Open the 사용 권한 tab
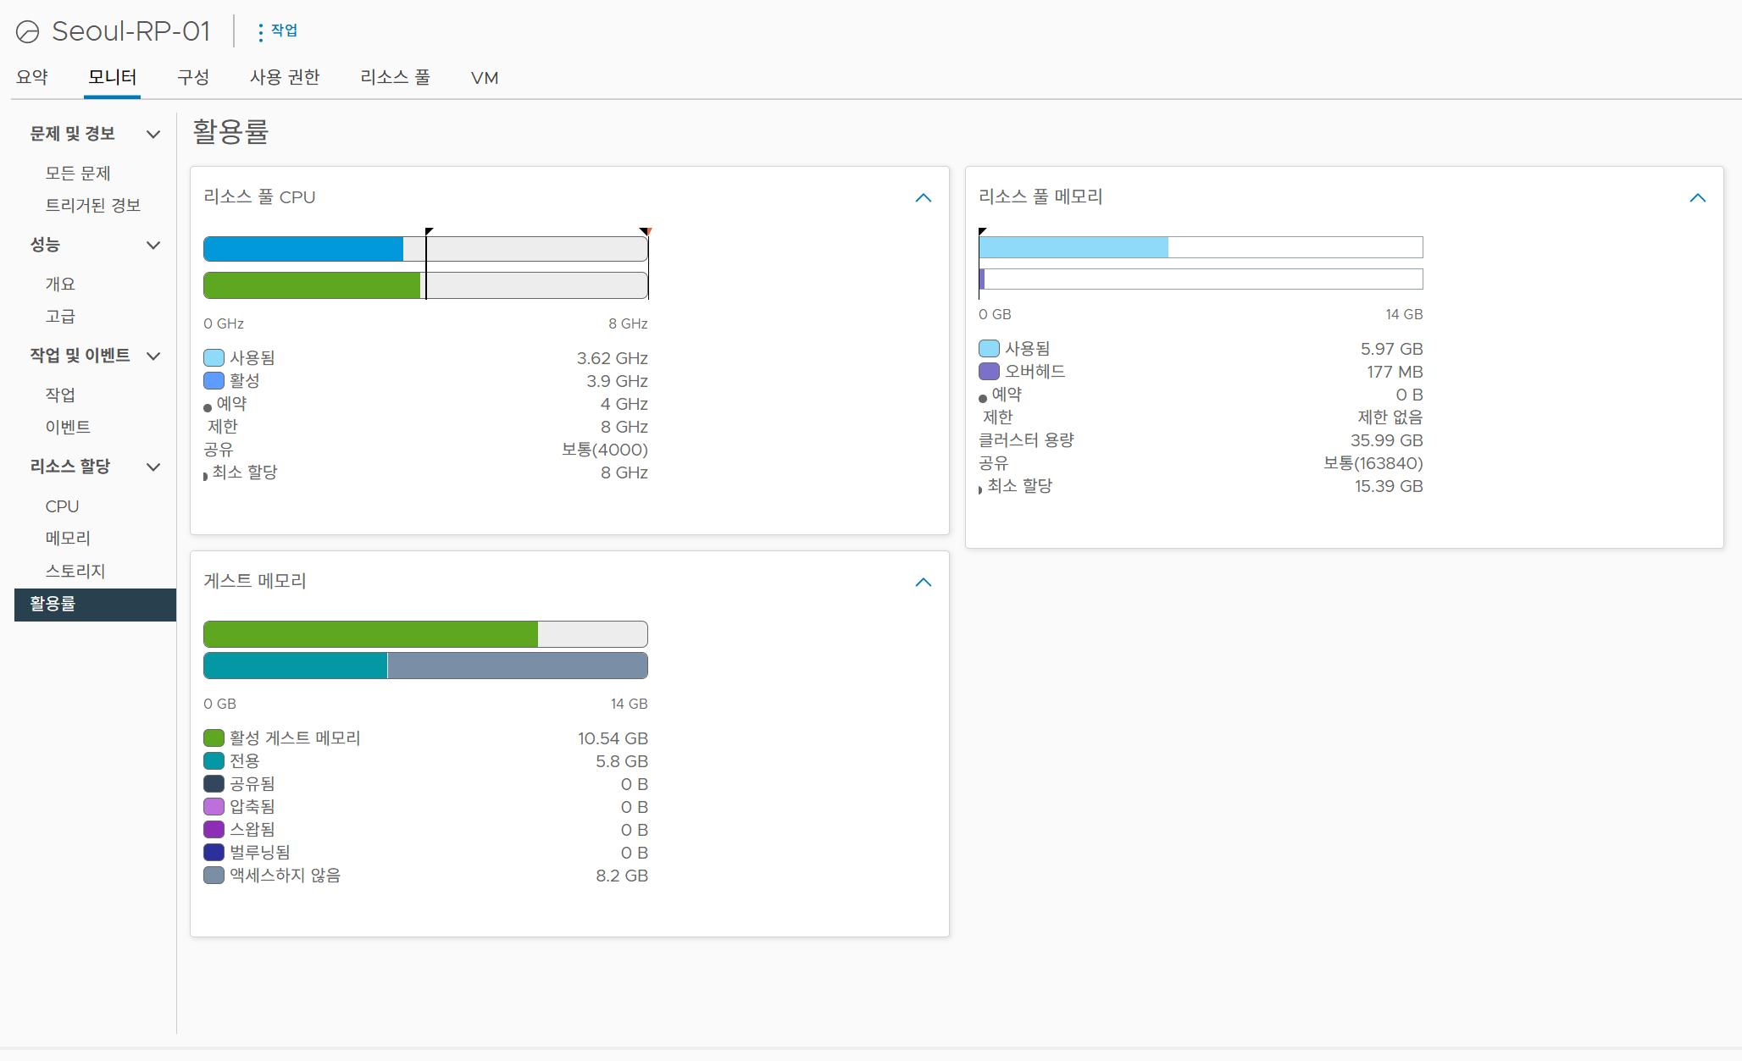This screenshot has width=1742, height=1061. click(285, 77)
